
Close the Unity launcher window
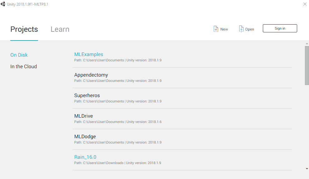(x=305, y=4)
